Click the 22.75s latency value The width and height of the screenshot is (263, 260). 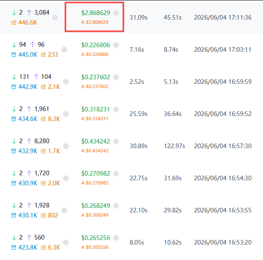pos(138,178)
